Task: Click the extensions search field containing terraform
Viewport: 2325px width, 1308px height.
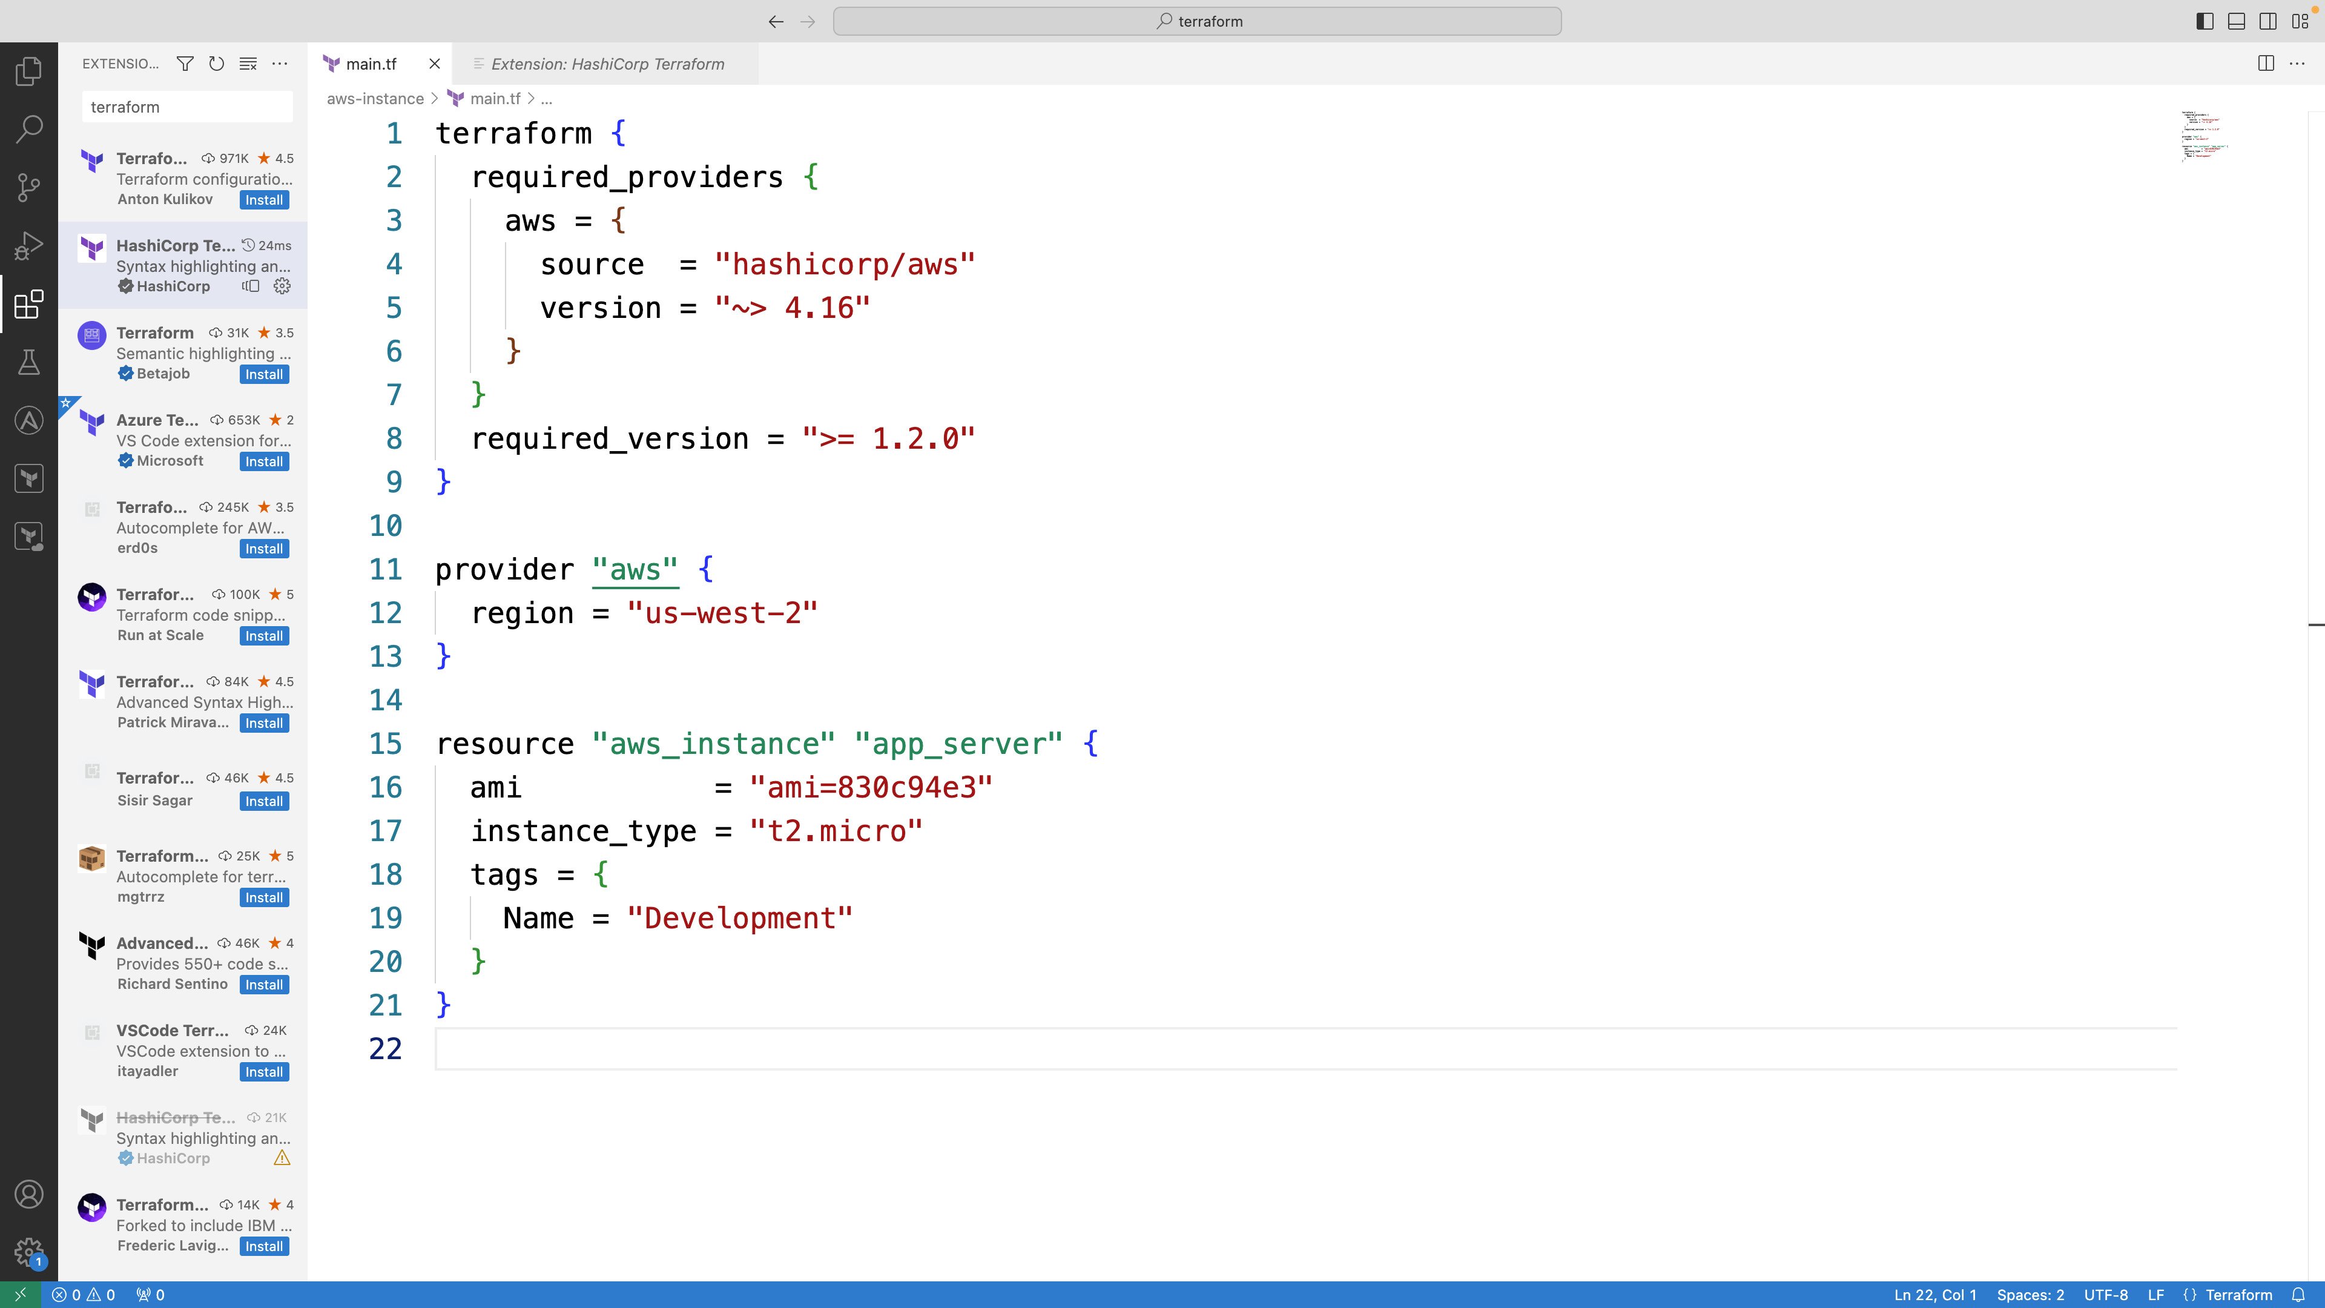Action: click(x=188, y=107)
